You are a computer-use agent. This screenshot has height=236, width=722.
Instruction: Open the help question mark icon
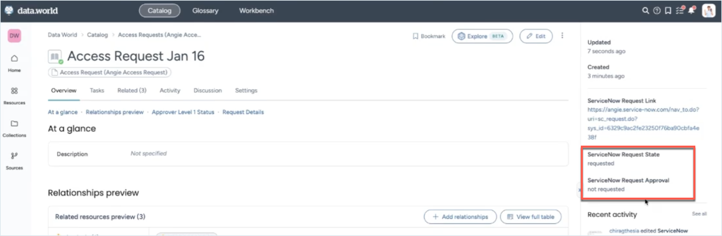pyautogui.click(x=657, y=11)
